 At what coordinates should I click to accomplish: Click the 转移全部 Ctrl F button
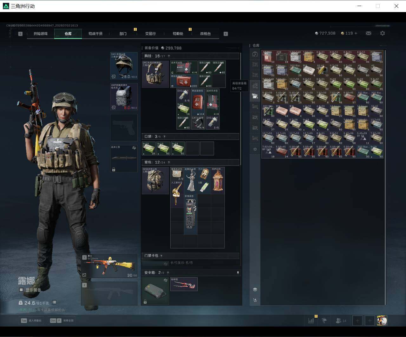coord(62,321)
